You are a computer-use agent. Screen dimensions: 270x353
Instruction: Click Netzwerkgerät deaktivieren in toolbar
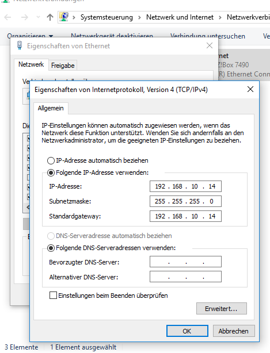pos(112,36)
